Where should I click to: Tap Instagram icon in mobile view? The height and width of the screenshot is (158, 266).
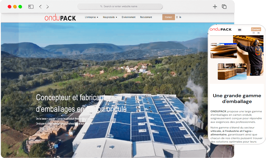pos(254,33)
